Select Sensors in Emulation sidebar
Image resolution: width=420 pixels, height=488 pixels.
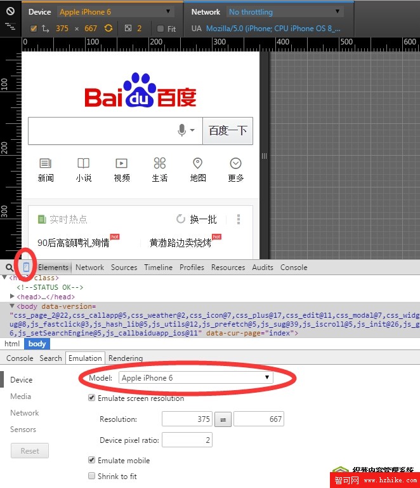[x=23, y=429]
